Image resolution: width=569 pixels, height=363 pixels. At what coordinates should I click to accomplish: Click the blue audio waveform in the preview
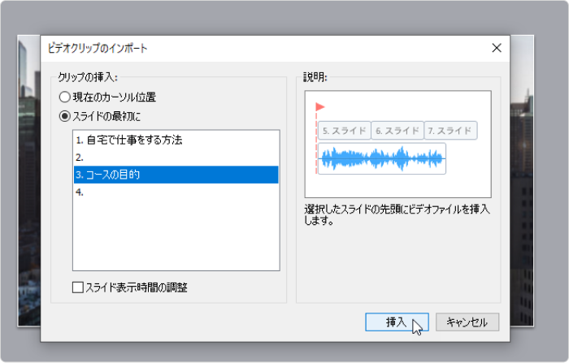(382, 159)
